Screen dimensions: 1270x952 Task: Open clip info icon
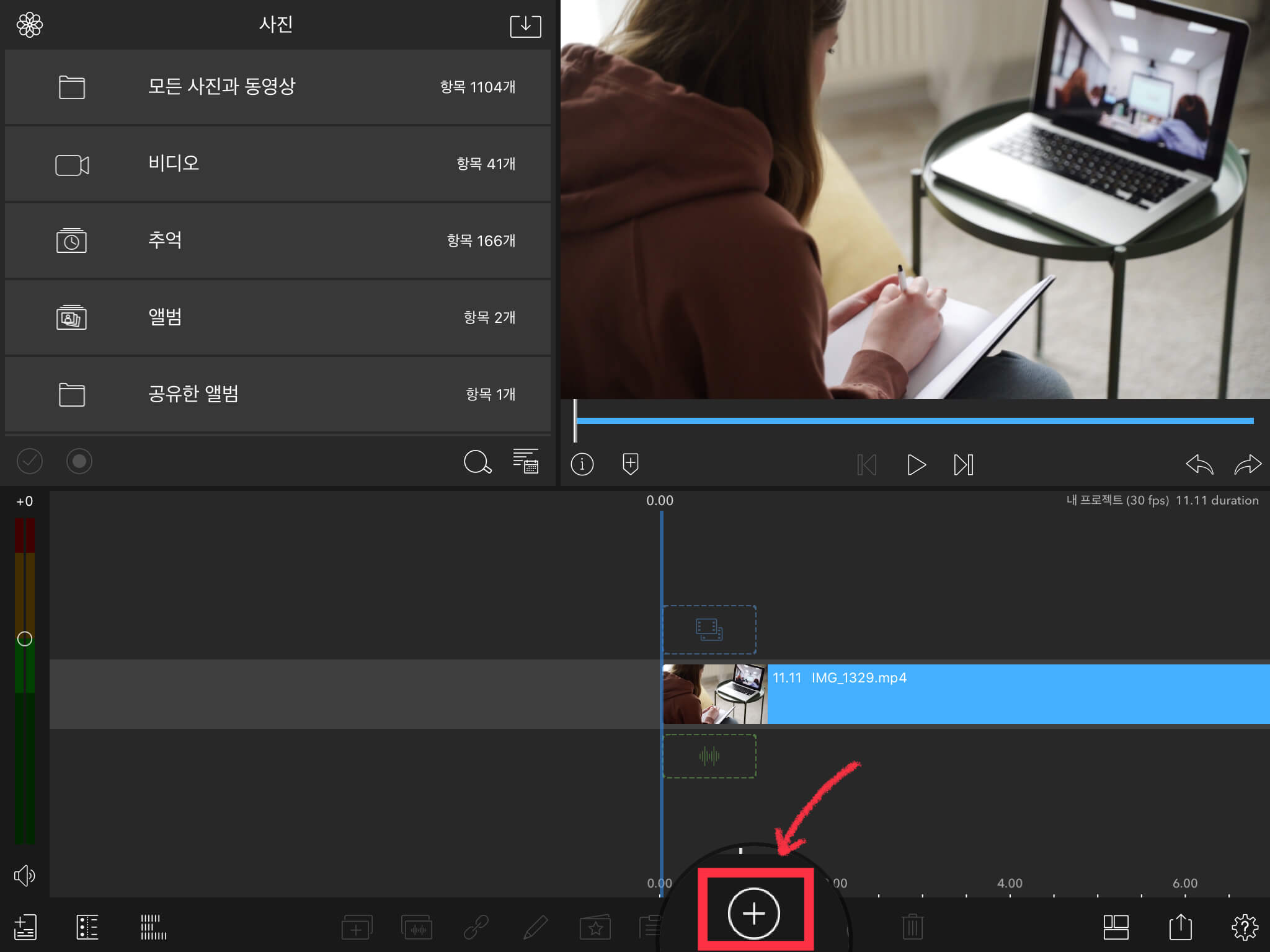click(582, 464)
